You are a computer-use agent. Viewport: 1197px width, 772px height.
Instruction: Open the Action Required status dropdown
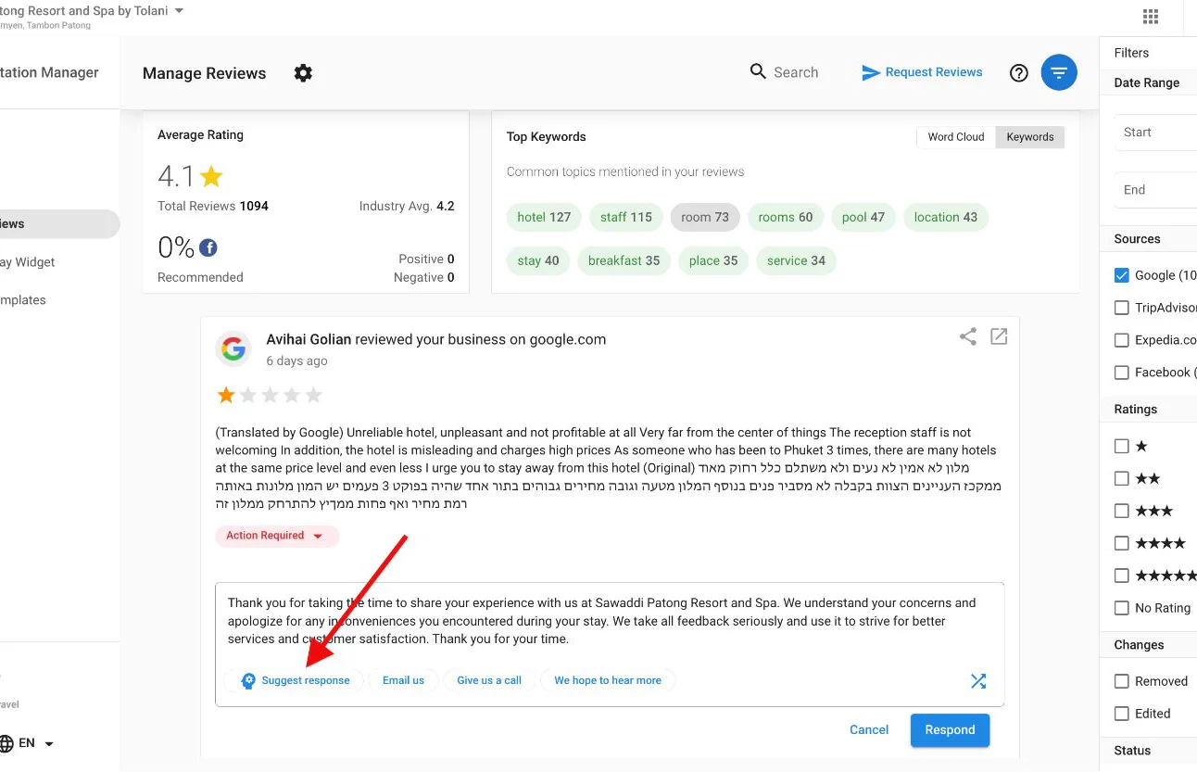point(277,536)
